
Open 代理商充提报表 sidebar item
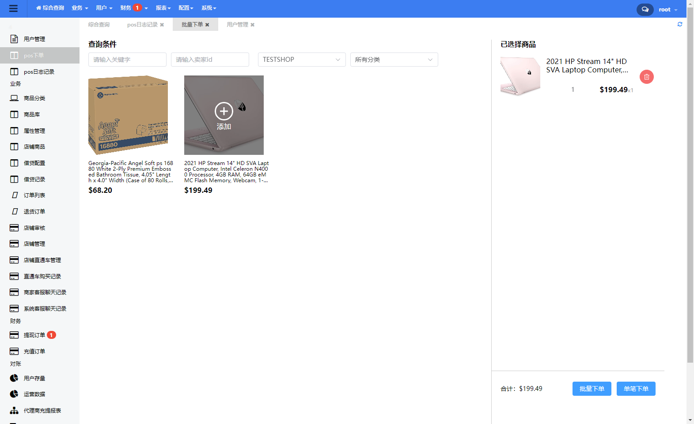pyautogui.click(x=40, y=410)
